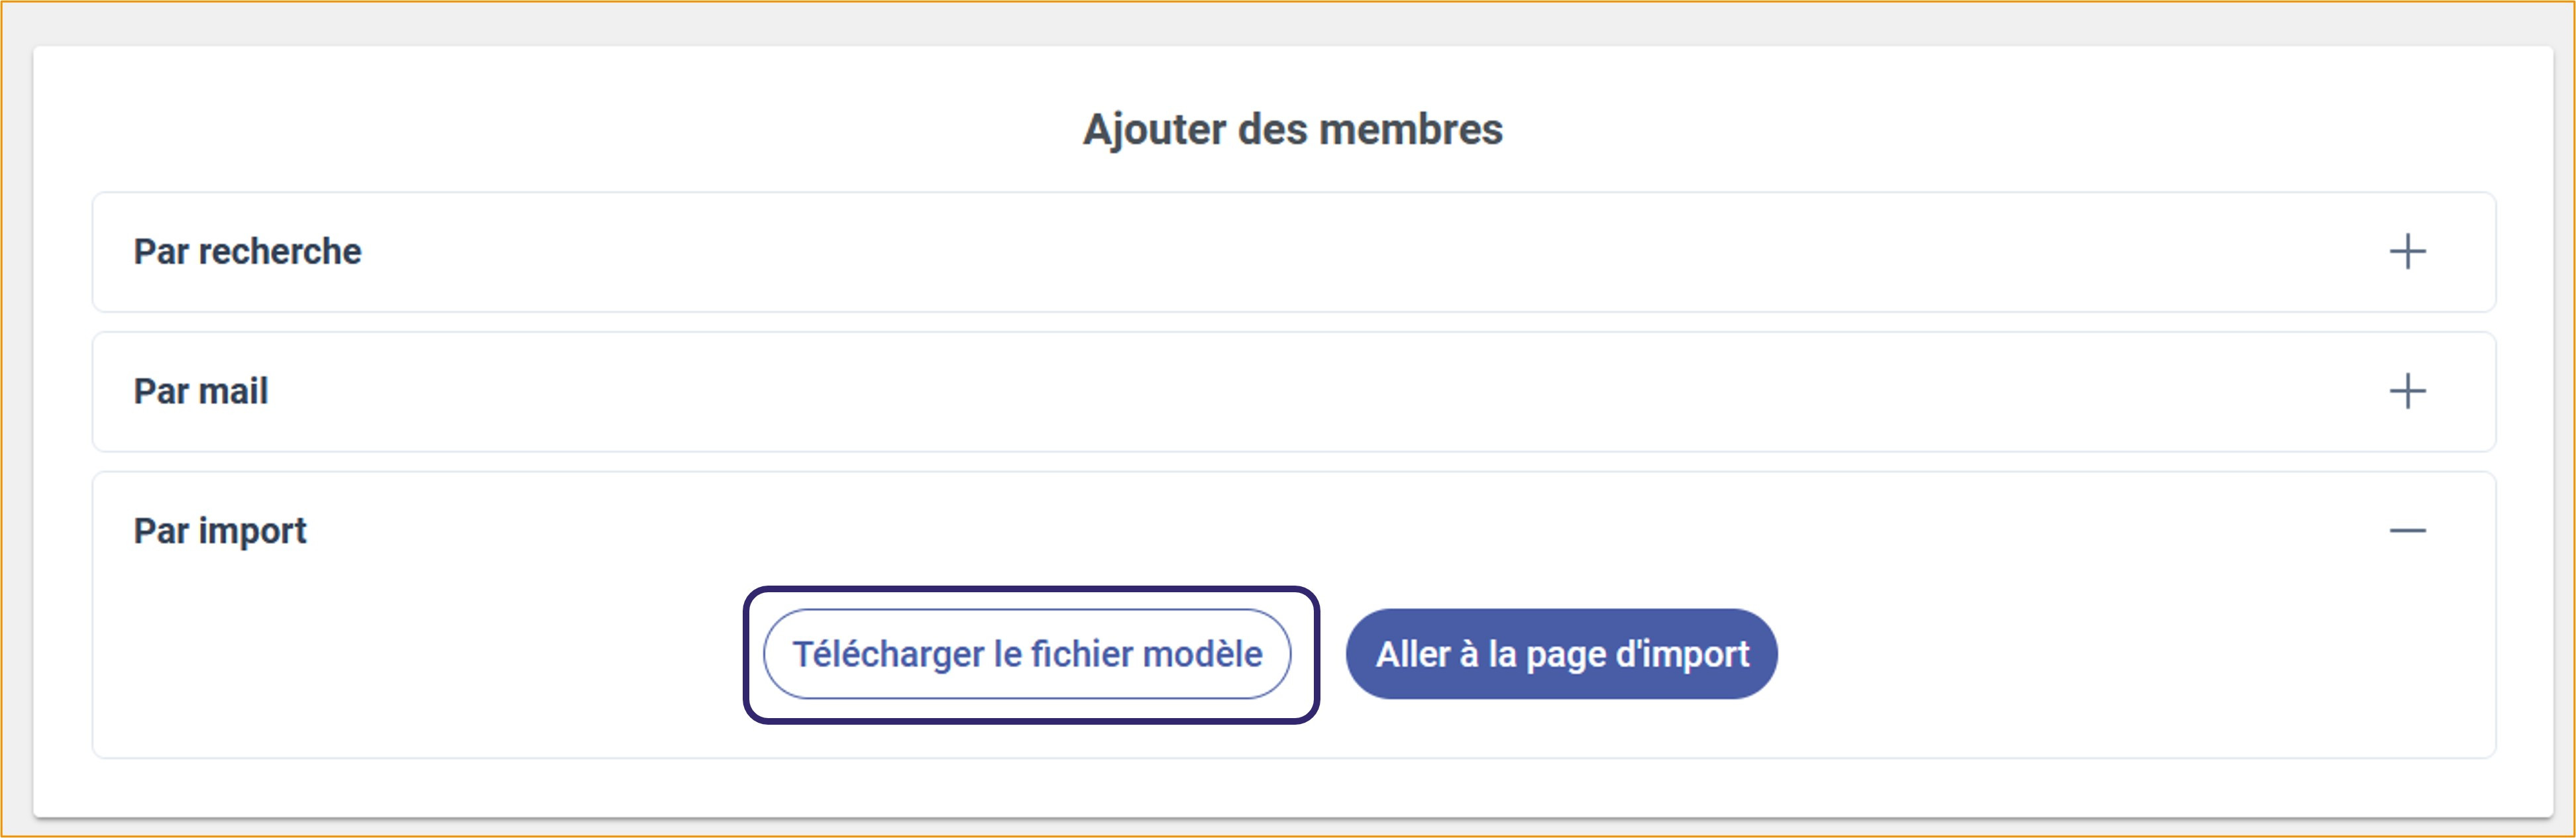Open the "Par mail" accordion by its title

201,391
